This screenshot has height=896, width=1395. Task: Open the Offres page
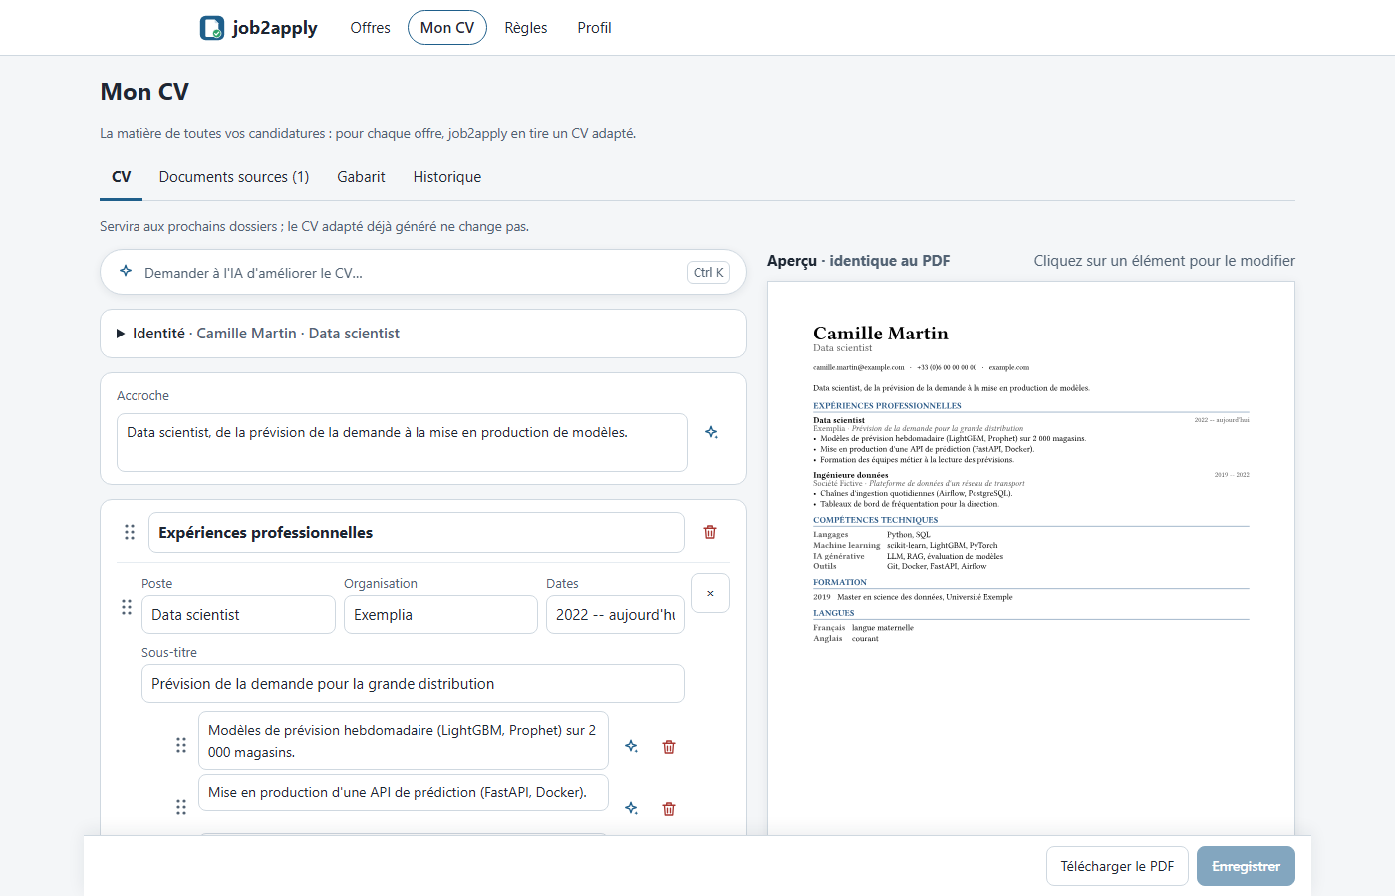(370, 28)
